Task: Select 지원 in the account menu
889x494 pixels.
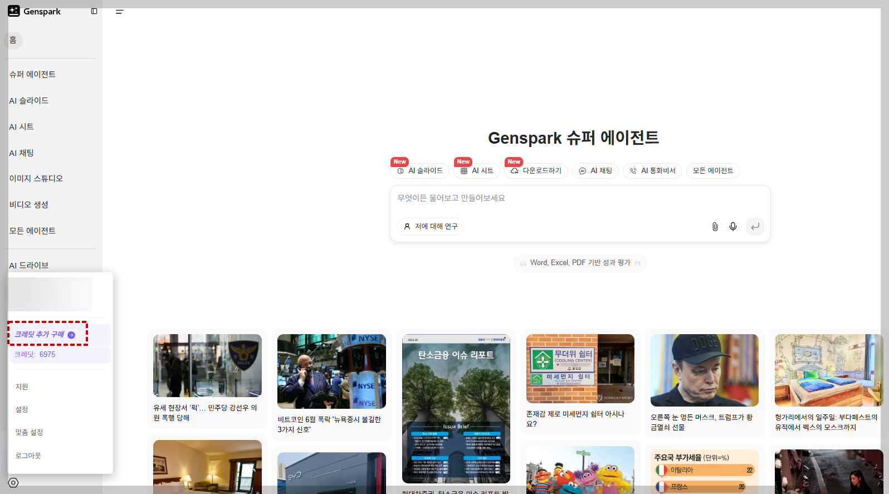Action: click(x=22, y=387)
